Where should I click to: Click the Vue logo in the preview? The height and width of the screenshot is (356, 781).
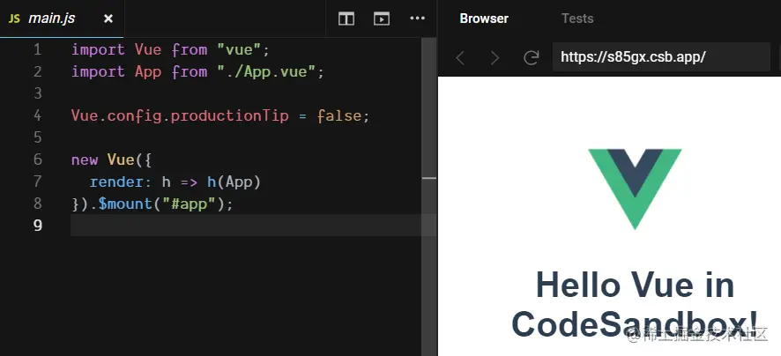coord(635,189)
